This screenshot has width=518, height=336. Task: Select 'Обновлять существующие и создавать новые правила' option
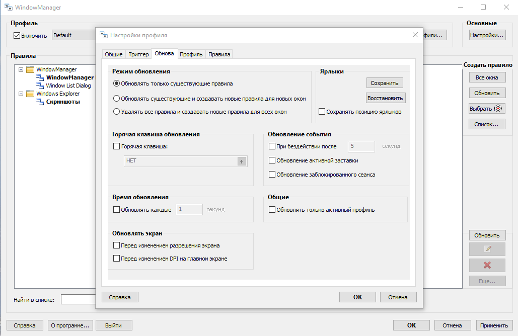[116, 99]
